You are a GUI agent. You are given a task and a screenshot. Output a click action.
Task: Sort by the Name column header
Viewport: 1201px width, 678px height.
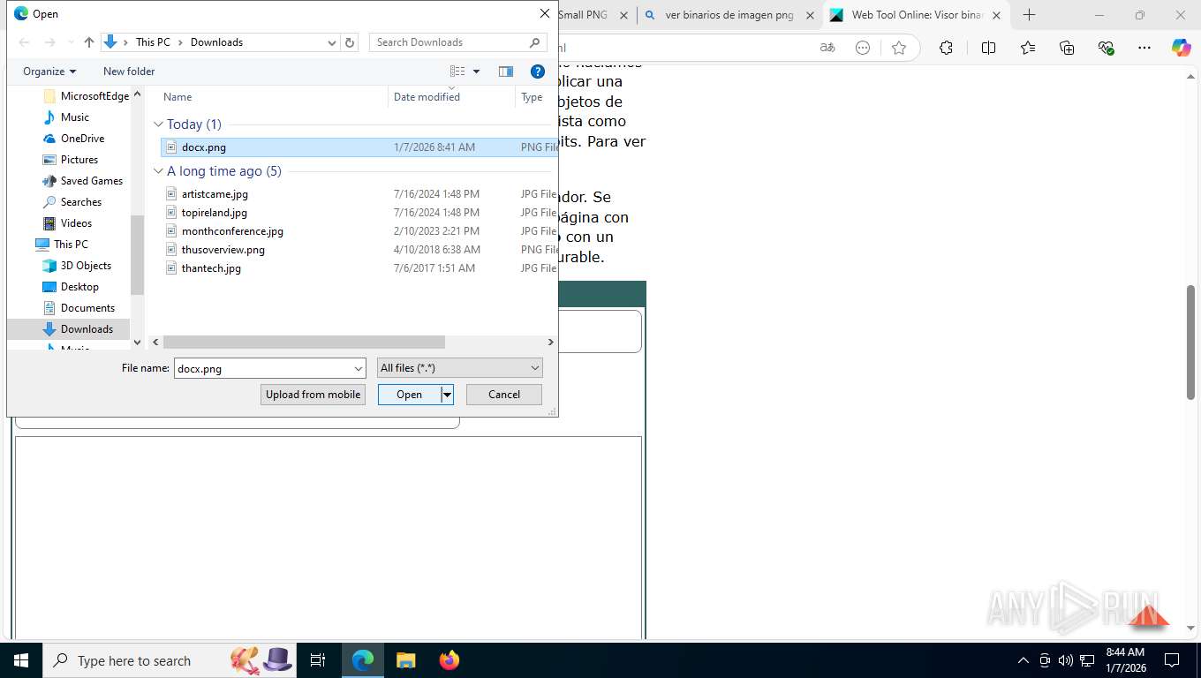(178, 97)
